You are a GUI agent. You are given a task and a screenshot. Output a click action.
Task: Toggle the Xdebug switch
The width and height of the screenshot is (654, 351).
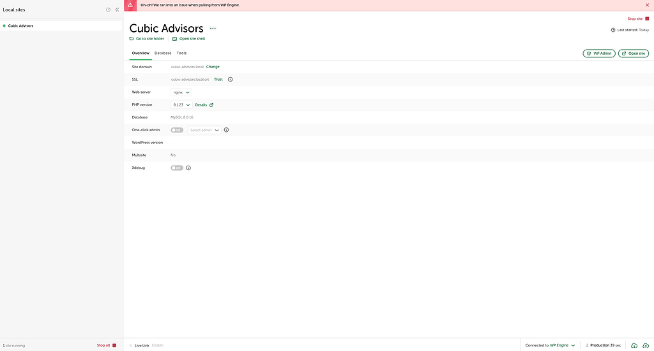[x=177, y=168]
